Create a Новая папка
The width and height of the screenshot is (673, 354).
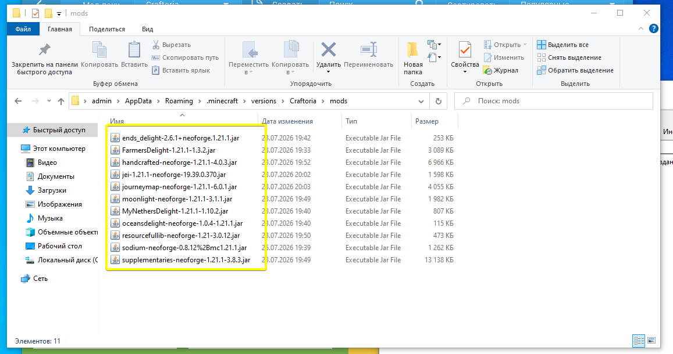(x=413, y=59)
